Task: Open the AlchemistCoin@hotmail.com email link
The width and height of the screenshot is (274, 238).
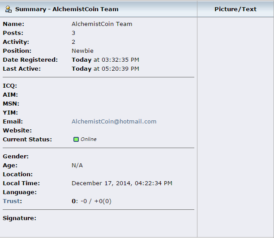Action: (x=114, y=122)
